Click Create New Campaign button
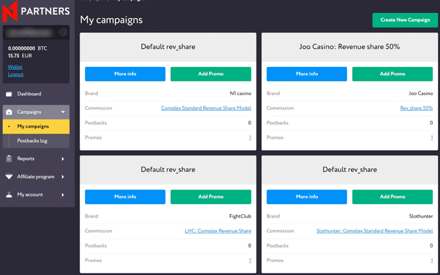 tap(405, 20)
